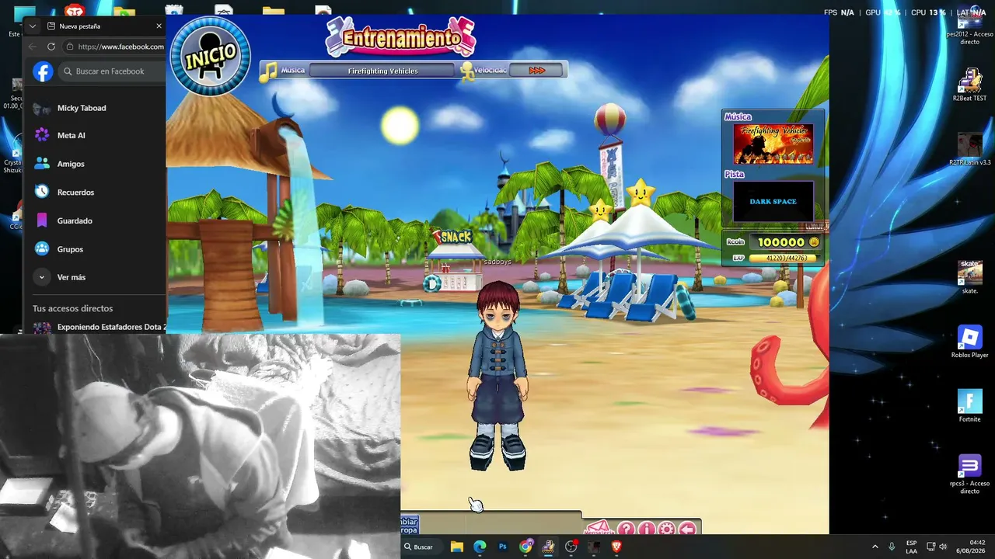This screenshot has height=559, width=995.
Task: Reload the Facebook page in browser
Action: click(51, 47)
